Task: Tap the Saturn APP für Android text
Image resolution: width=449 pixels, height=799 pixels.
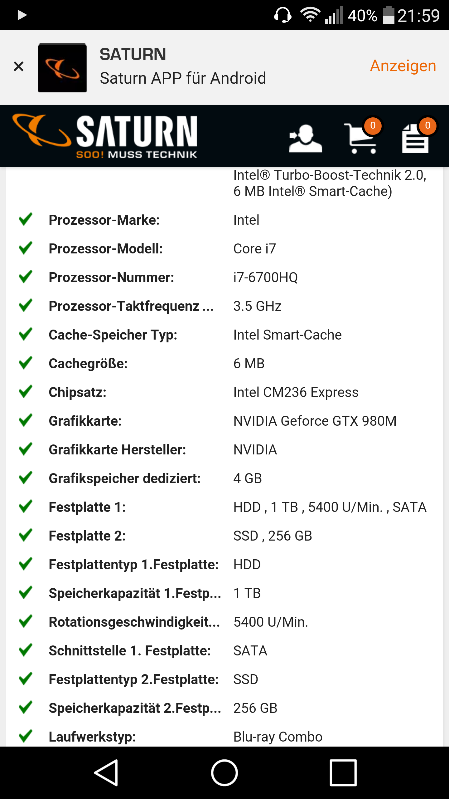Action: (x=183, y=78)
